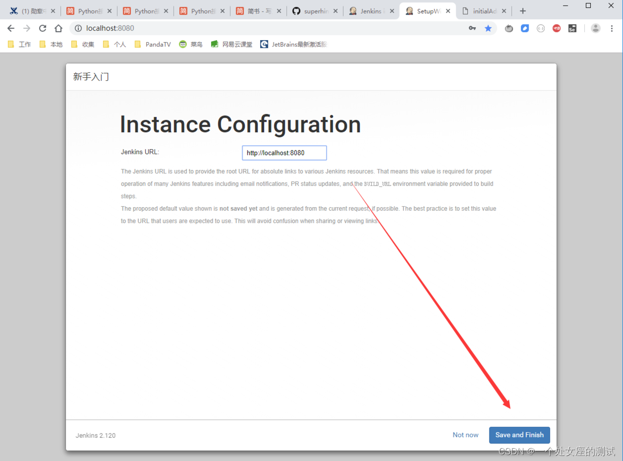Click the 新手入门 dialog title
Image resolution: width=623 pixels, height=461 pixels.
click(91, 77)
